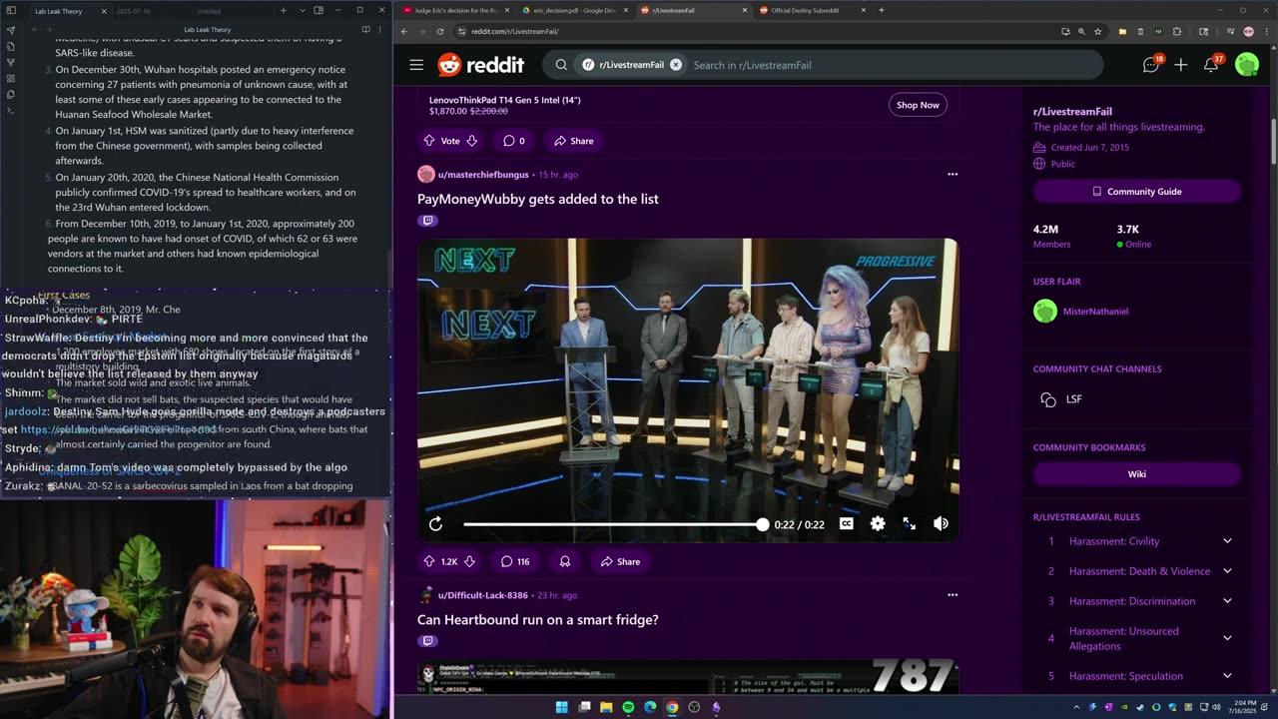Viewport: 1278px width, 719px height.
Task: Open the note's more options menu
Action: tap(378, 30)
